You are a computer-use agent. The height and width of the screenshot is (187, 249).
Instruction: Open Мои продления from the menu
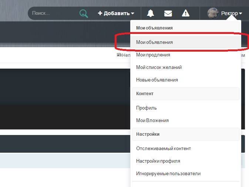153,55
